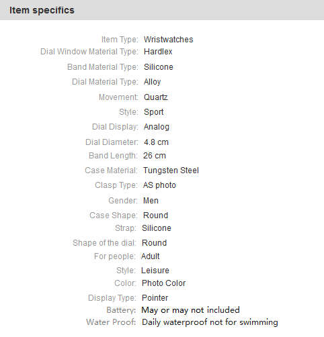Click the Leisure style value
Viewport: 324px width, 337px height.
(155, 271)
